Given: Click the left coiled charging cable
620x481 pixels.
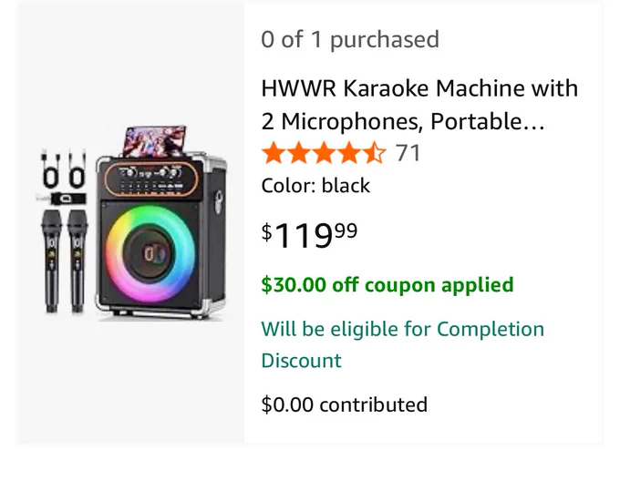Looking at the screenshot, I should (x=51, y=169).
